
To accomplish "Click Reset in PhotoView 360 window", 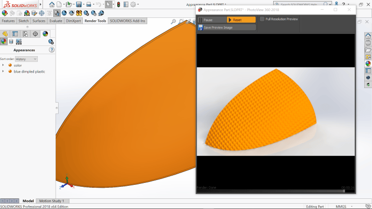I will pos(241,20).
